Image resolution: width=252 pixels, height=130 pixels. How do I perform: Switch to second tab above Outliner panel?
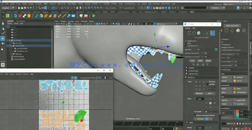(x=21, y=21)
